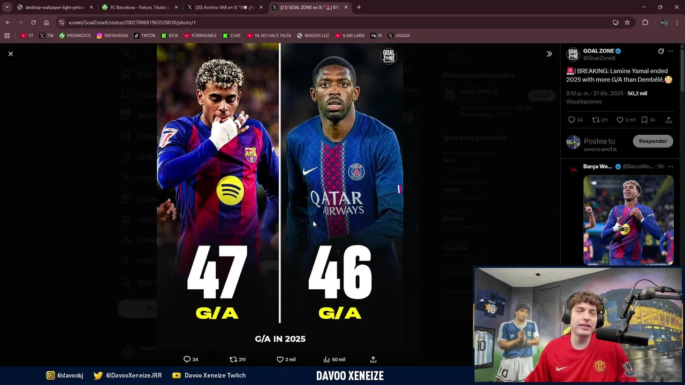685x385 pixels.
Task: Open the ASSADI bookmark
Action: [x=399, y=36]
